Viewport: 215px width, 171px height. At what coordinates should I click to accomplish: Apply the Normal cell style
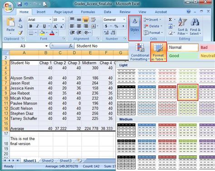(x=183, y=47)
